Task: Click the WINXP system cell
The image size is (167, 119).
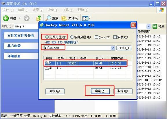Action: pos(72,63)
